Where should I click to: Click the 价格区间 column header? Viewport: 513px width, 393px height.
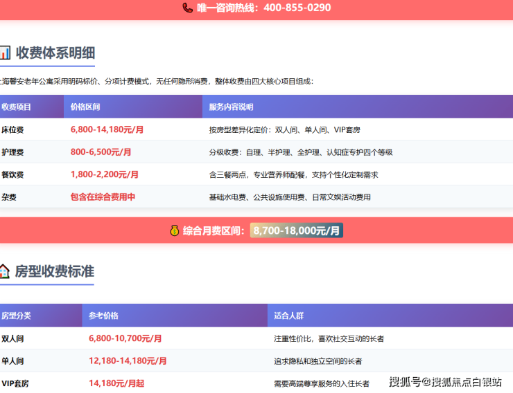[x=85, y=107]
